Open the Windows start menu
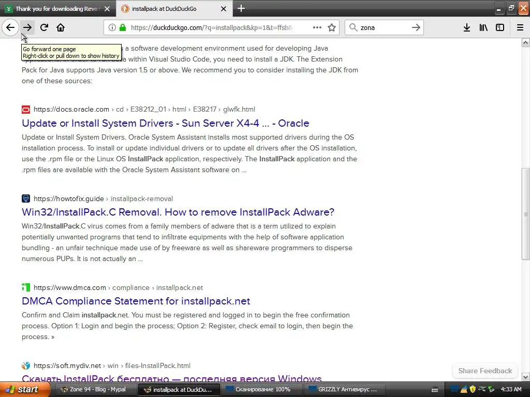This screenshot has width=530, height=397. click(x=24, y=389)
